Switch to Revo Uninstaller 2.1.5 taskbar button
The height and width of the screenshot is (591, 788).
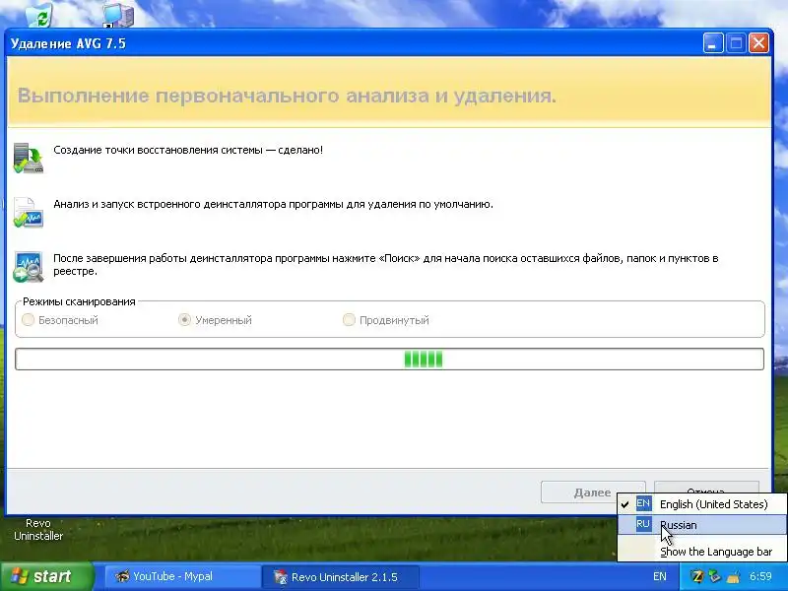340,577
